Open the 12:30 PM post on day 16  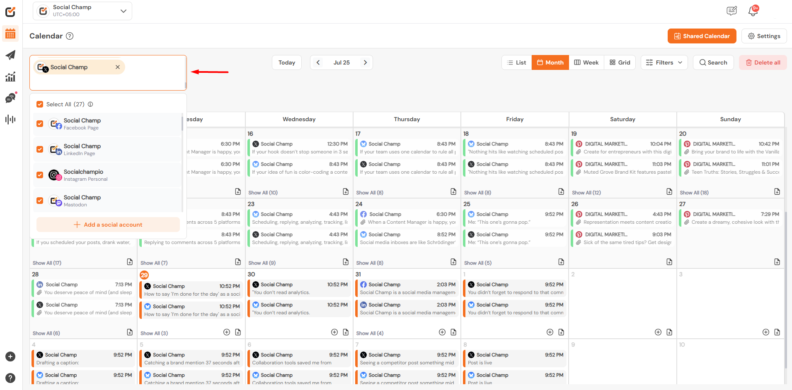(299, 148)
